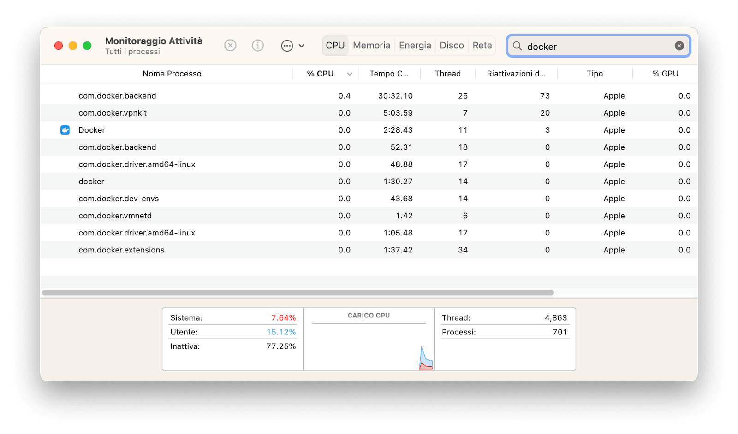Viewport: 738px width, 434px height.
Task: Clear the docker search text
Action: (679, 46)
